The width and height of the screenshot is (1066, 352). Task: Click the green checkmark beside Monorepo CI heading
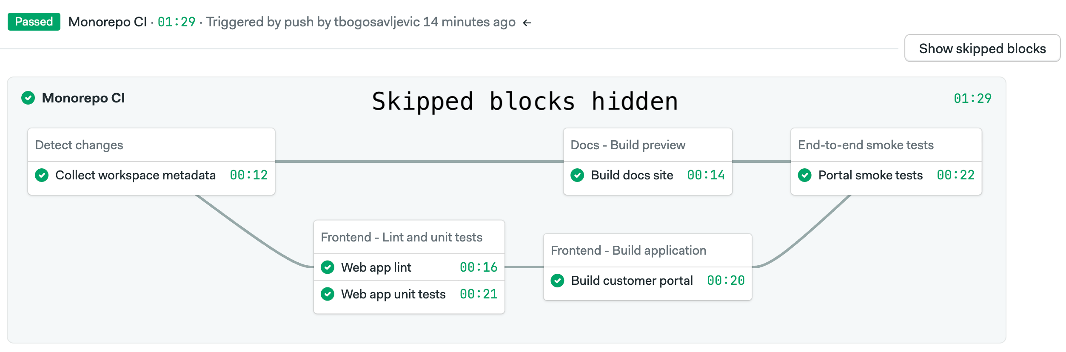click(28, 98)
